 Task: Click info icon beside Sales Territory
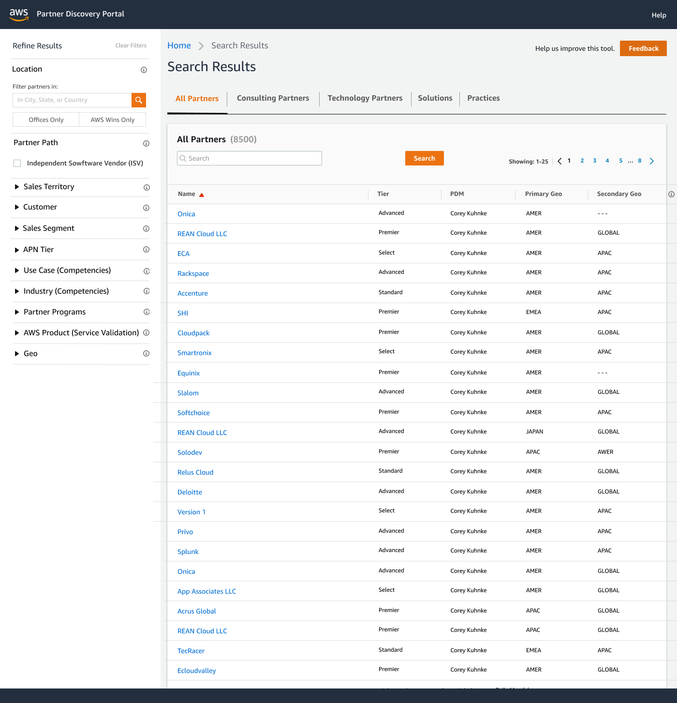tap(147, 188)
